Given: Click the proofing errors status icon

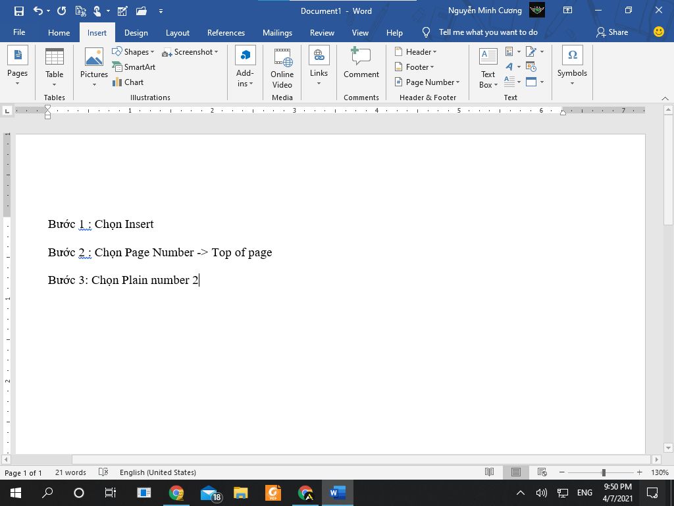Looking at the screenshot, I should click(x=103, y=472).
